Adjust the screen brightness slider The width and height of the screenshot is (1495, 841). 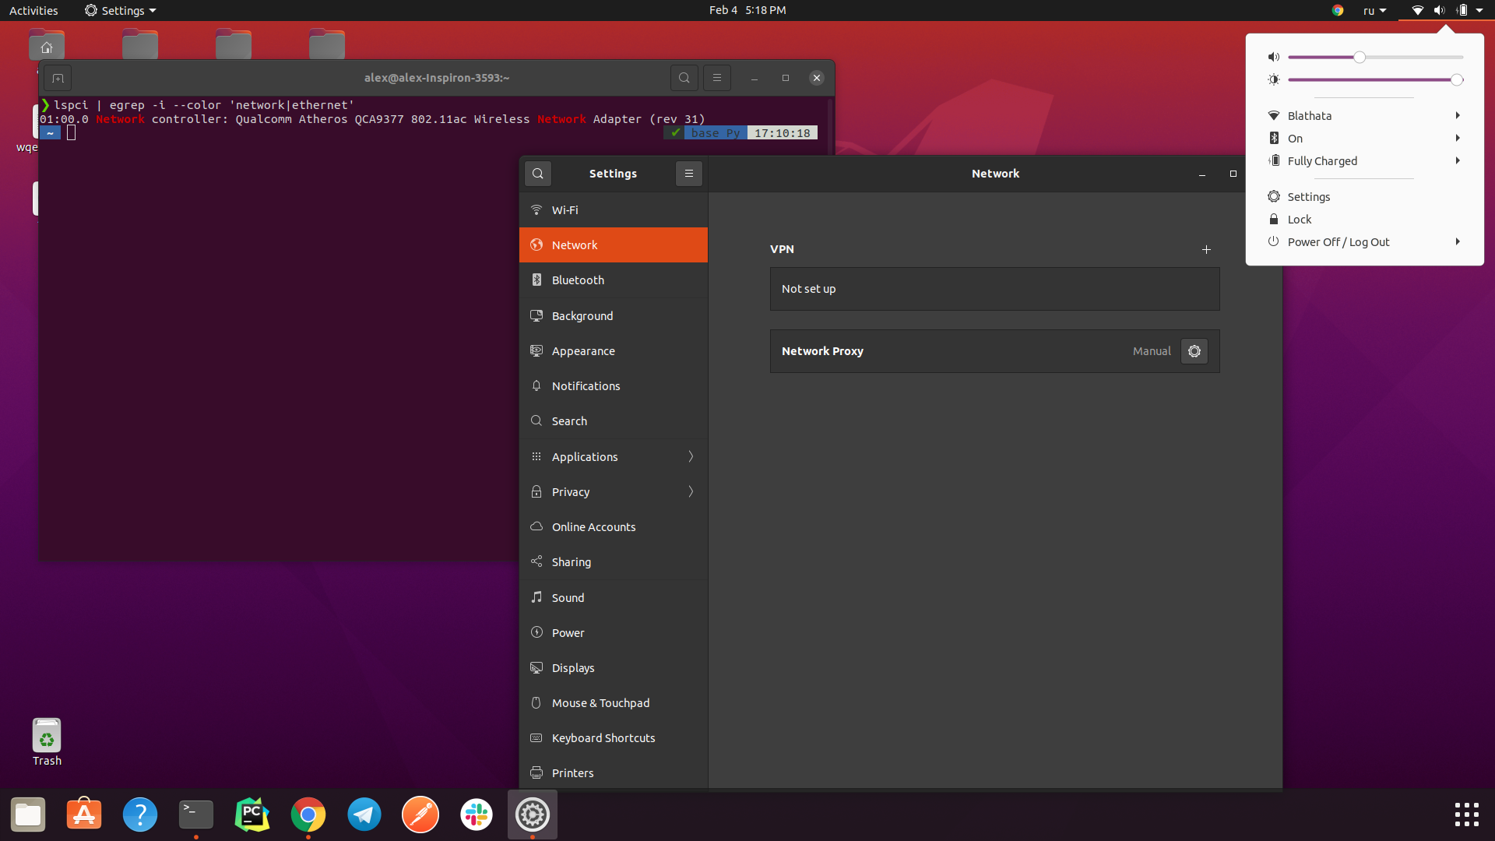click(x=1376, y=79)
